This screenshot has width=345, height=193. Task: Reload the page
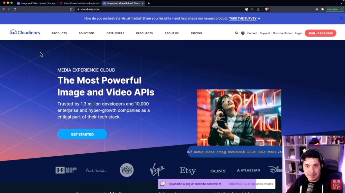pos(15,9)
